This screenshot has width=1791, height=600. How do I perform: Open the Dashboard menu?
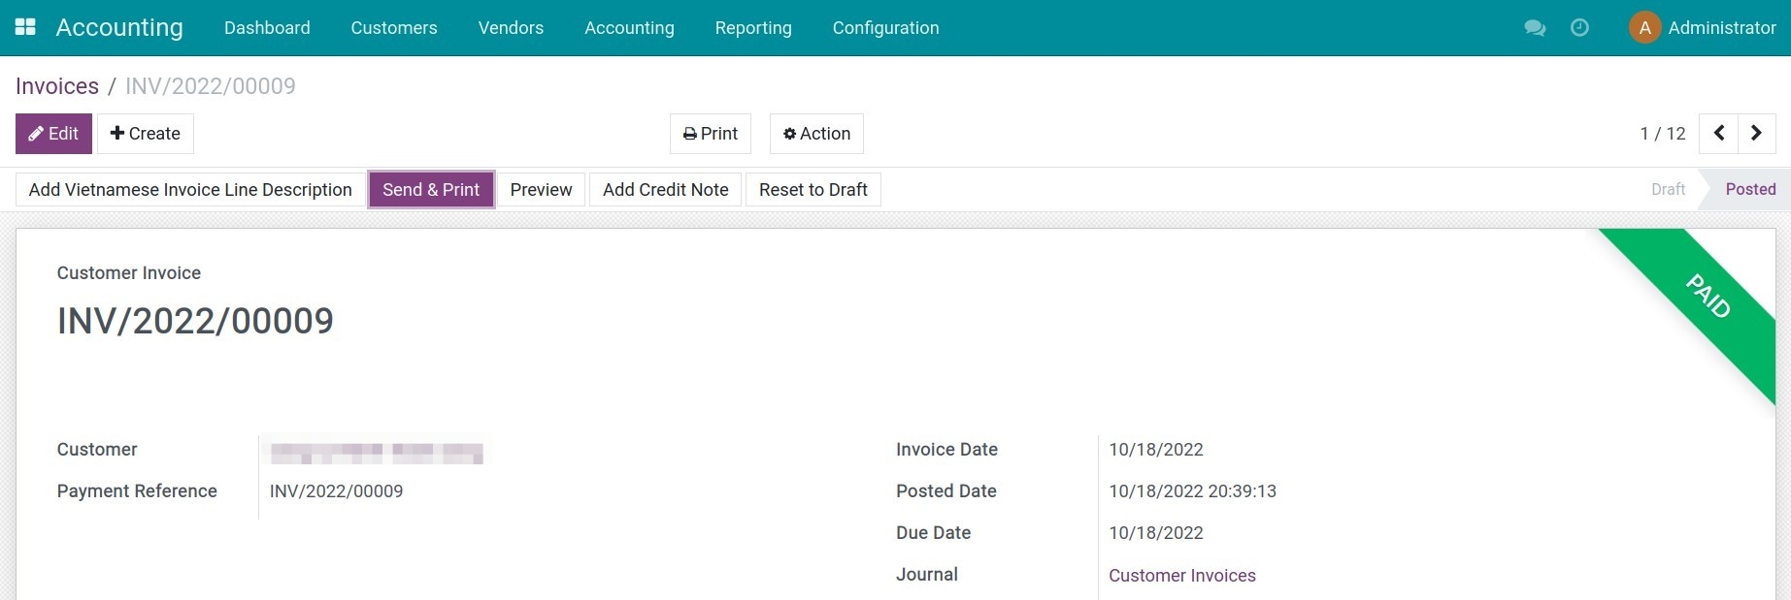[x=267, y=28]
